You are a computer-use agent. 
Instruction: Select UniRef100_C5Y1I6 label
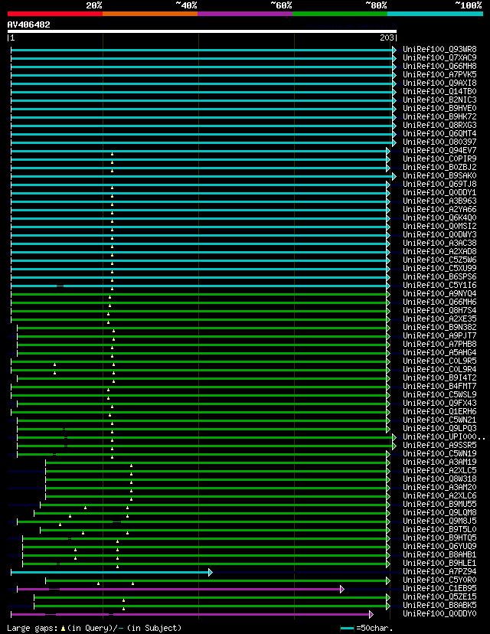pyautogui.click(x=439, y=286)
